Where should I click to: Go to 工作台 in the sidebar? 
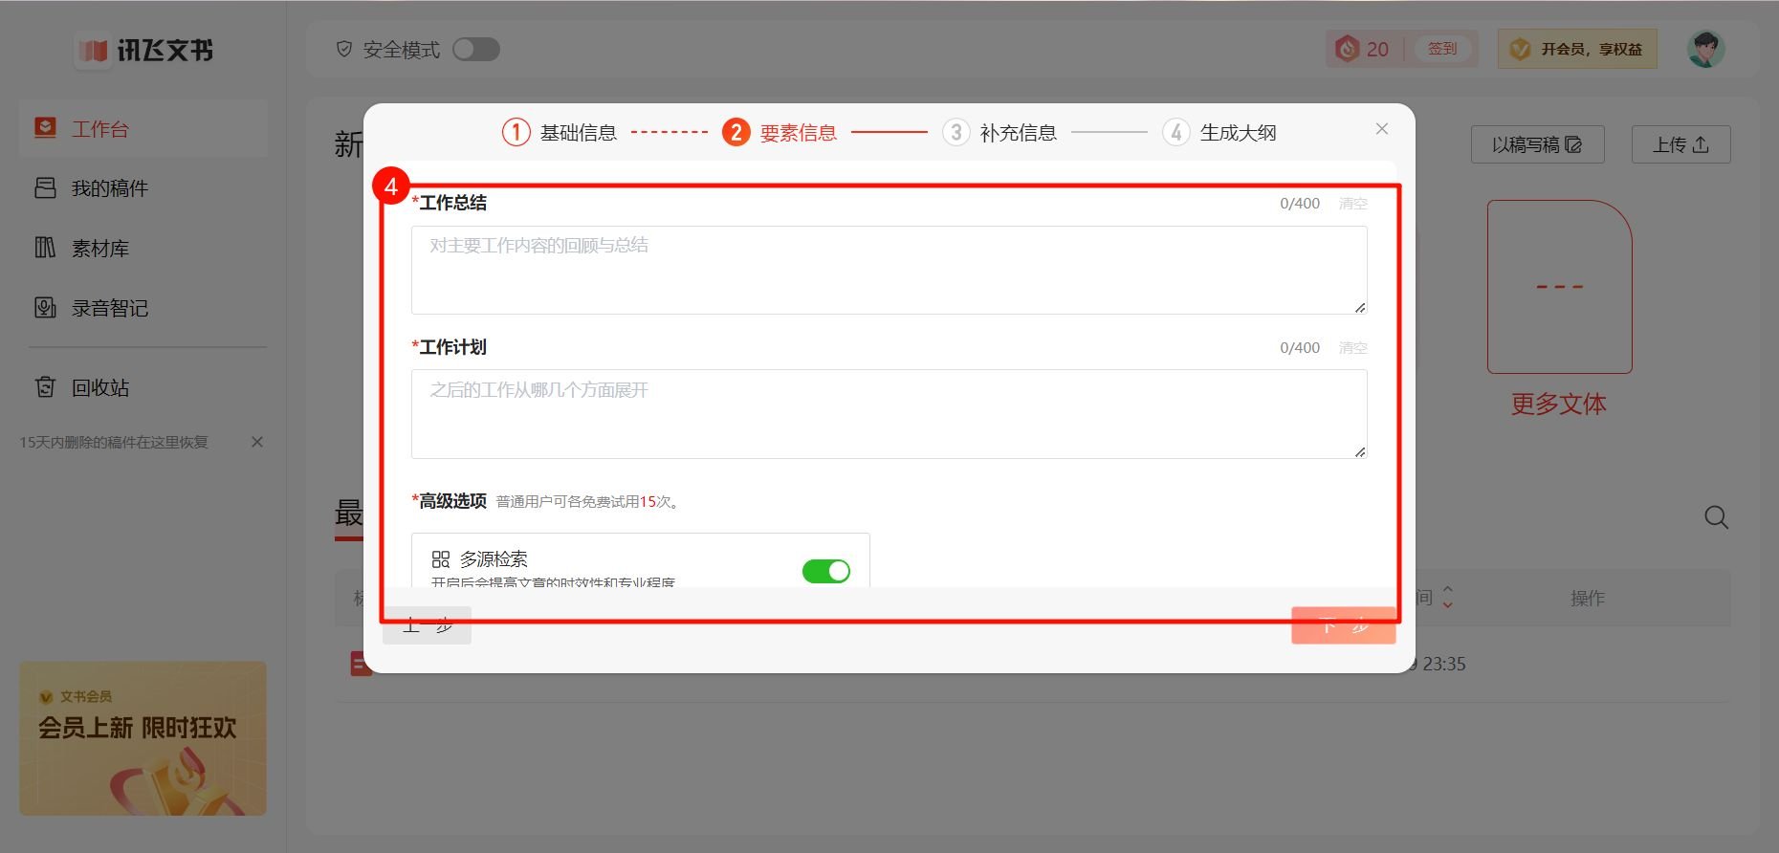(x=143, y=128)
